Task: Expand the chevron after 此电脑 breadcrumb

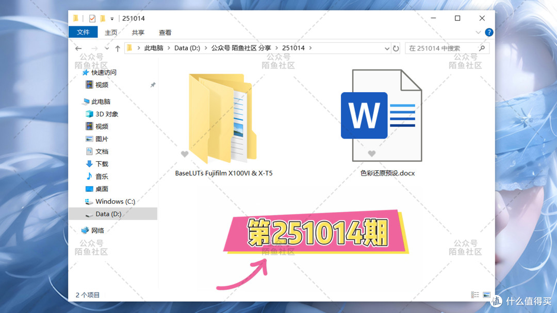Action: click(x=169, y=48)
